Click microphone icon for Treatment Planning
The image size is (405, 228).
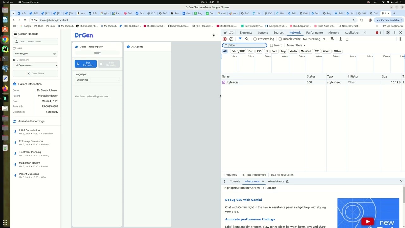15,154
